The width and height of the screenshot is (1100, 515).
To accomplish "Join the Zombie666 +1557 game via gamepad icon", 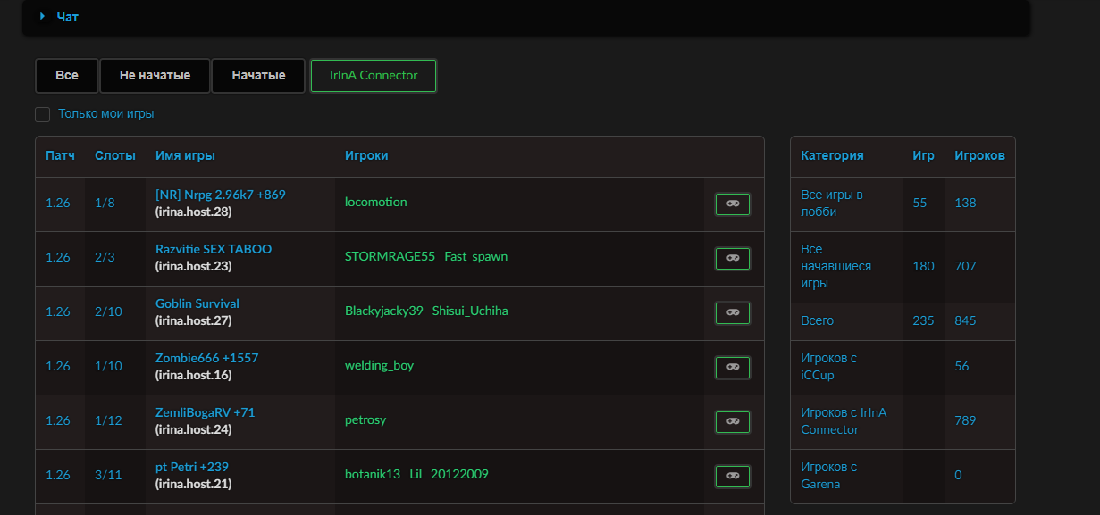I will [x=733, y=368].
